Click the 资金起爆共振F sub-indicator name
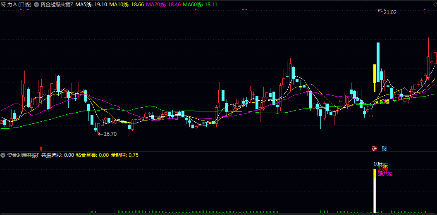437x215 pixels. coord(24,155)
